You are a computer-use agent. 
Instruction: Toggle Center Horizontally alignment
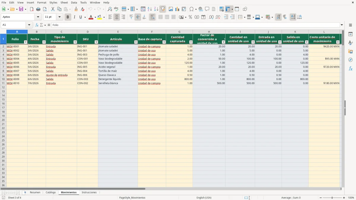click(x=117, y=17)
